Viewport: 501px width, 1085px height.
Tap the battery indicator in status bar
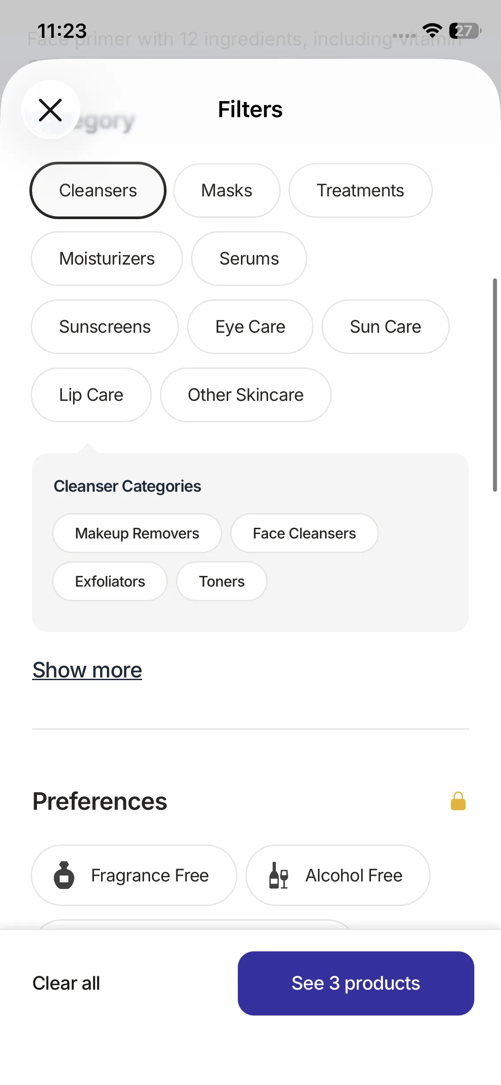pos(465,31)
